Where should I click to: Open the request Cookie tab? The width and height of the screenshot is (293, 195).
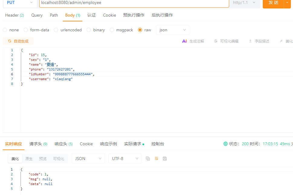(109, 15)
